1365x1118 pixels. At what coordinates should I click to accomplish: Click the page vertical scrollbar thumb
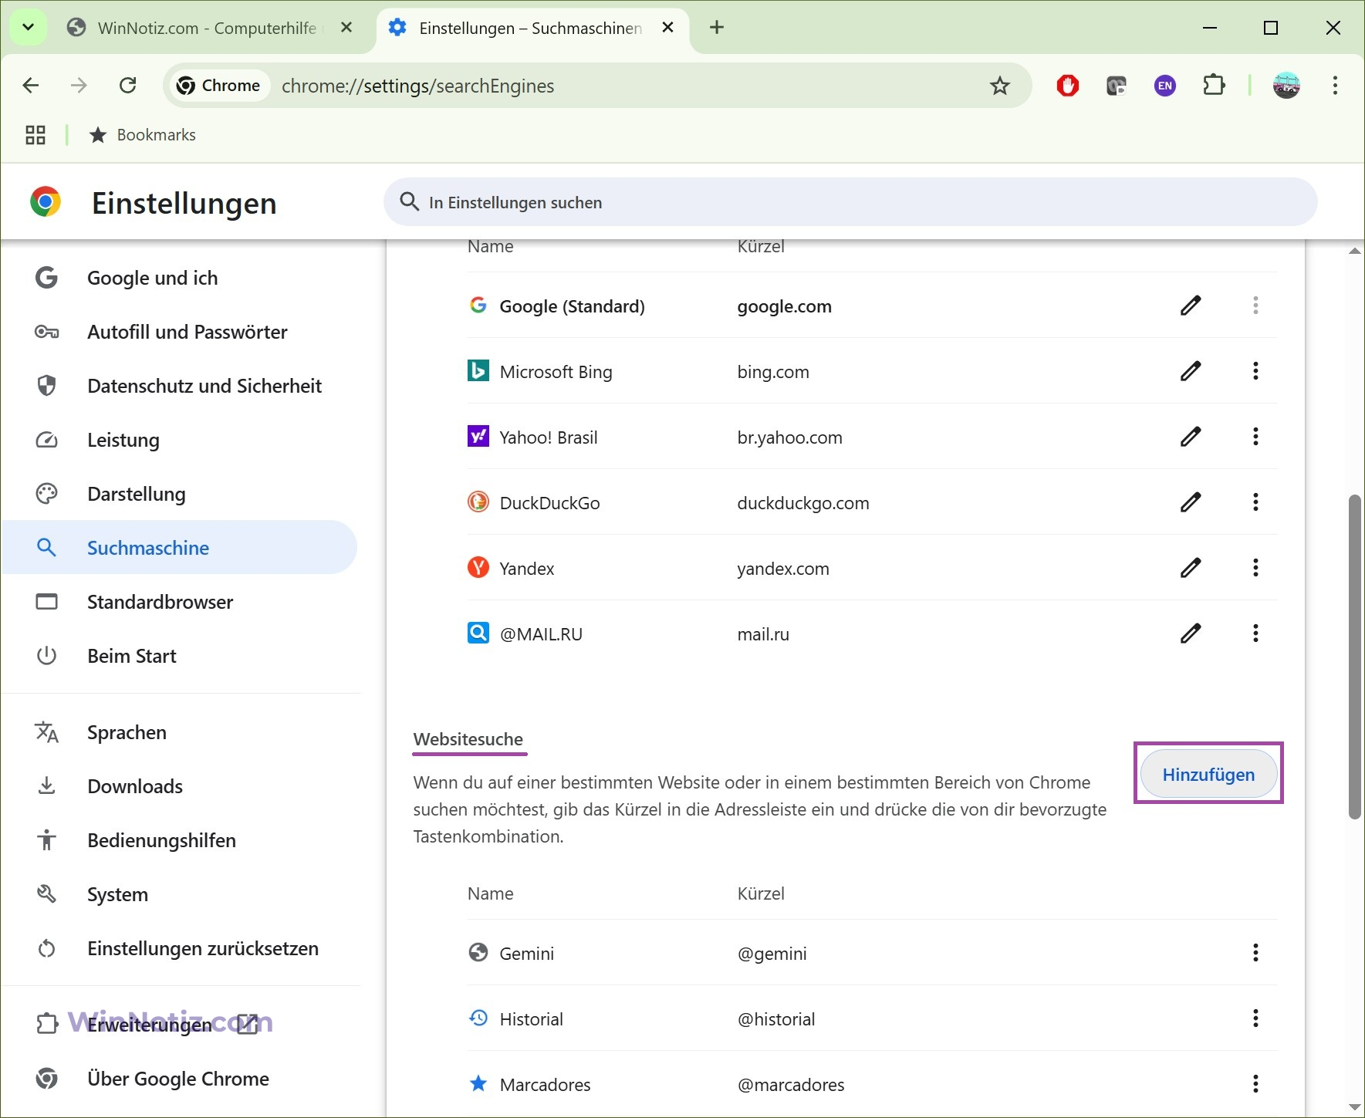tap(1354, 656)
